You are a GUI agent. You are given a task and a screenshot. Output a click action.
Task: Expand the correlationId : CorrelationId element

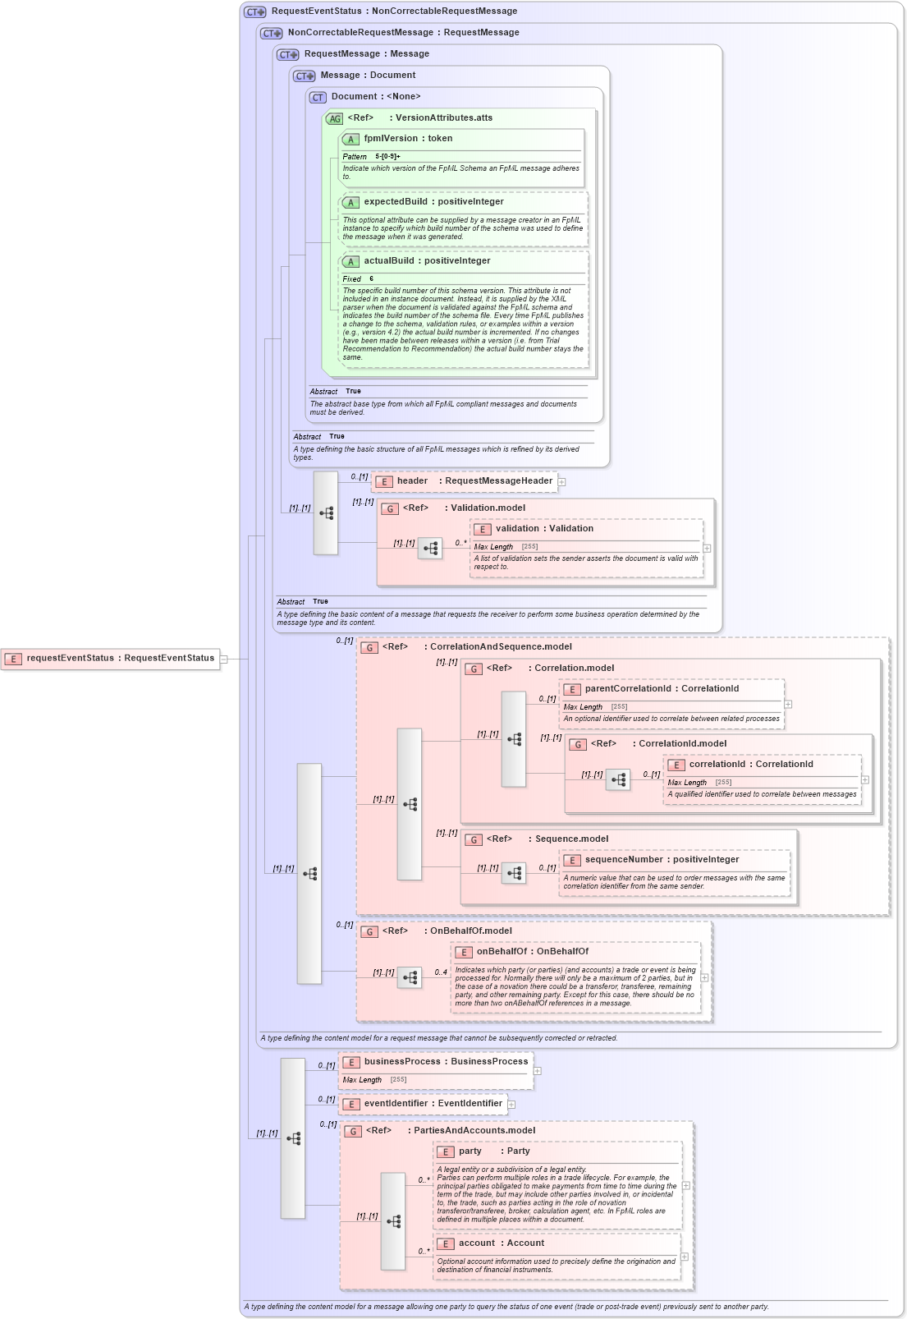pos(865,779)
